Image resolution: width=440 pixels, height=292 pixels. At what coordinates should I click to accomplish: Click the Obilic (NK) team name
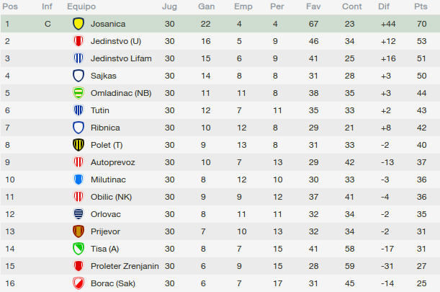pyautogui.click(x=111, y=197)
